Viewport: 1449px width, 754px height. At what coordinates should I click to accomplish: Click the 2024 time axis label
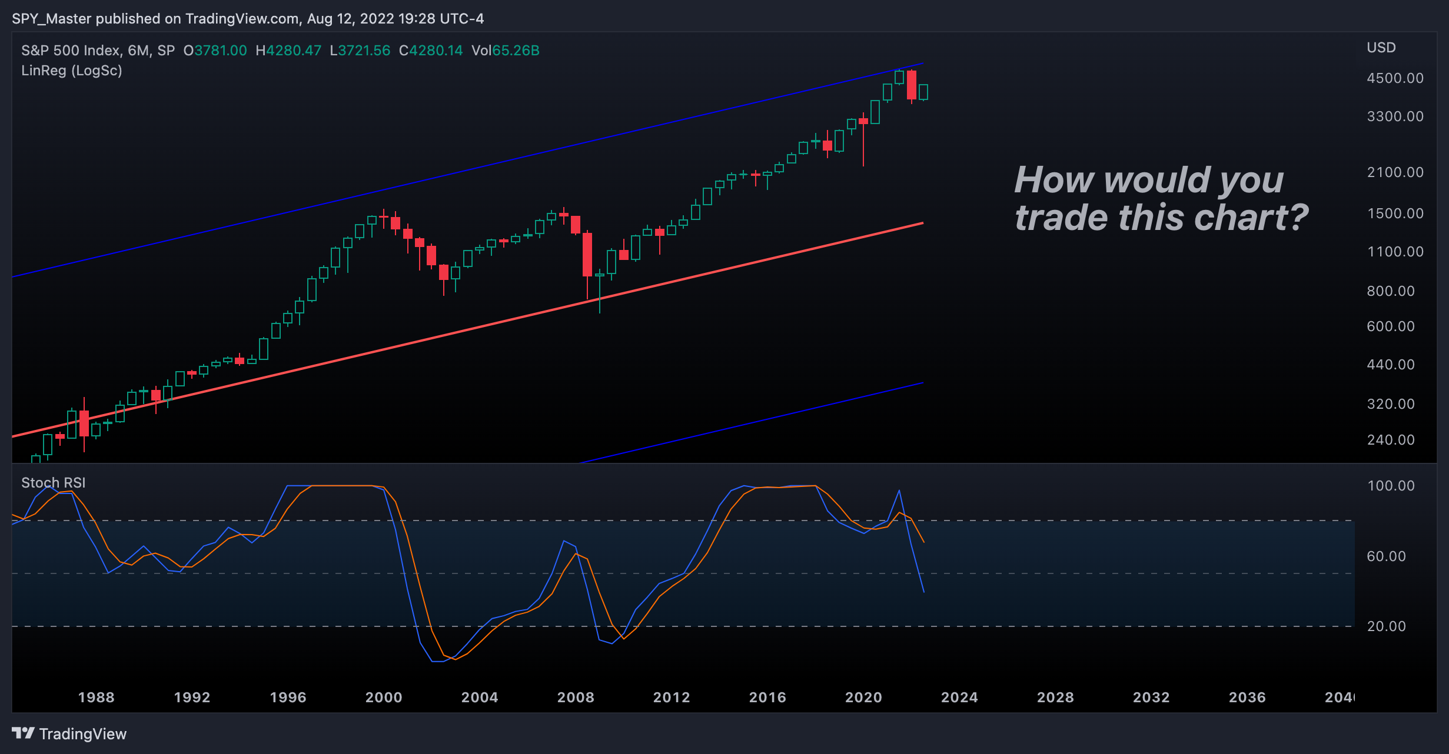(x=959, y=698)
